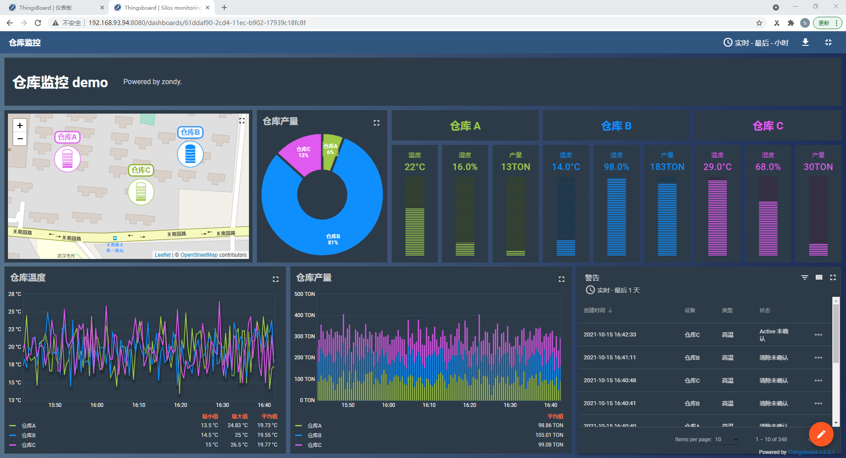
Task: Expand the 仓库温度 chart to fullscreen
Action: (275, 279)
